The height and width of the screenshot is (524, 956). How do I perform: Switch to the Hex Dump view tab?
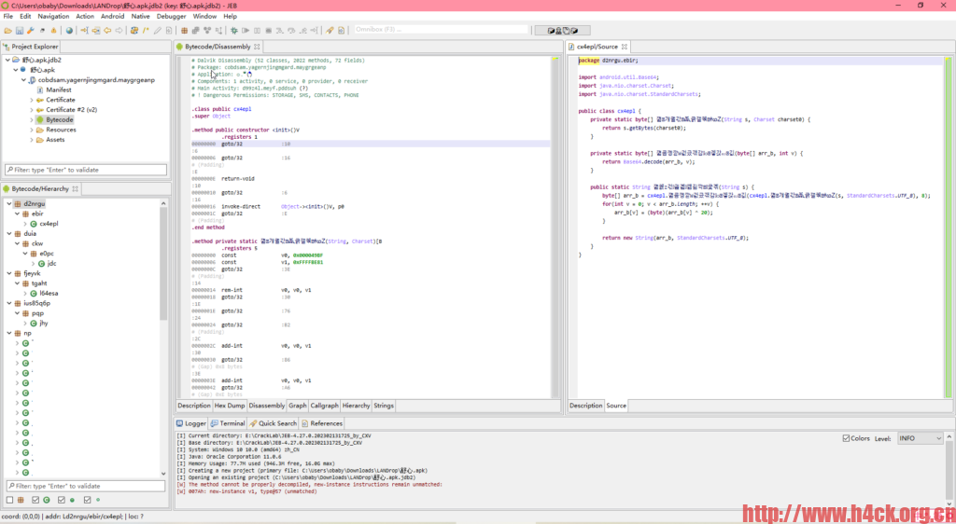click(230, 406)
